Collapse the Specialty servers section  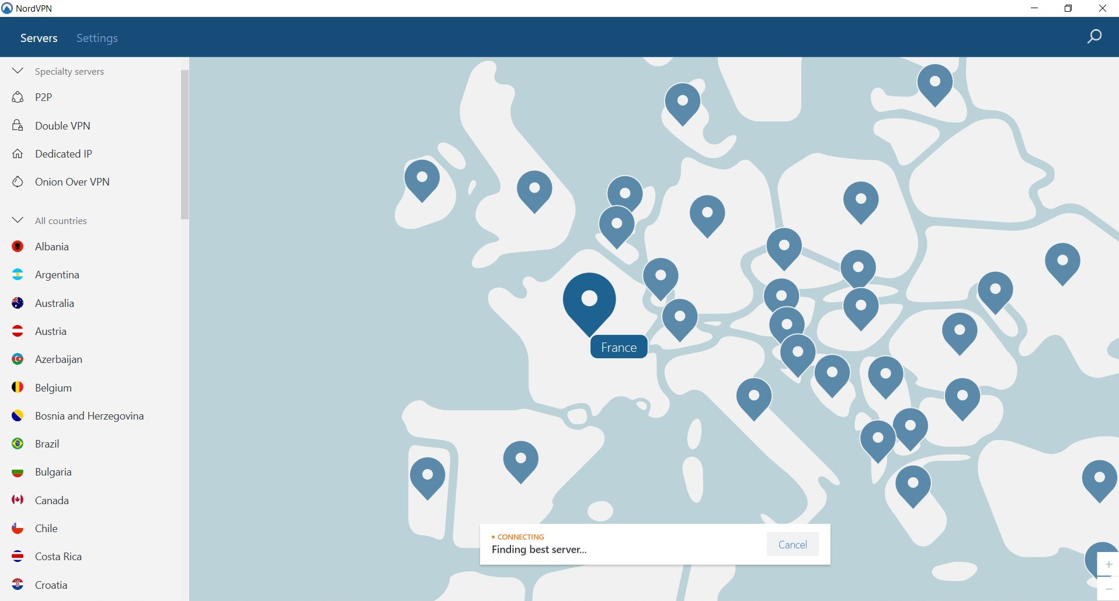[x=18, y=71]
